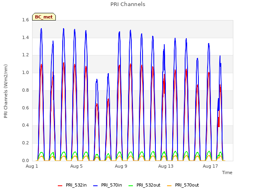Click the Aug 9 x-axis label
The width and height of the screenshot is (257, 193).
[x=121, y=166]
